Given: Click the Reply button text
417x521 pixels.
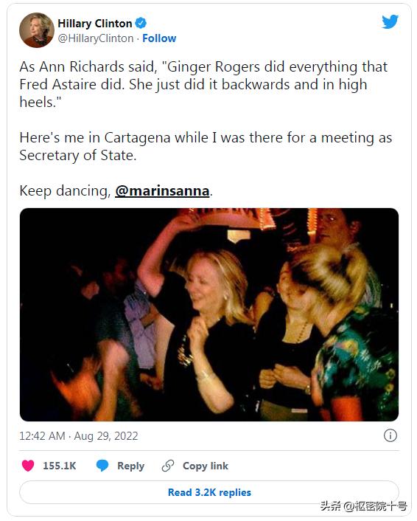Looking at the screenshot, I should (130, 466).
